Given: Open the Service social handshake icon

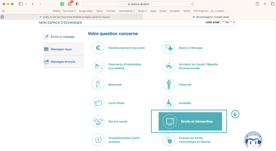Looking at the screenshot, I should pyautogui.click(x=98, y=122).
